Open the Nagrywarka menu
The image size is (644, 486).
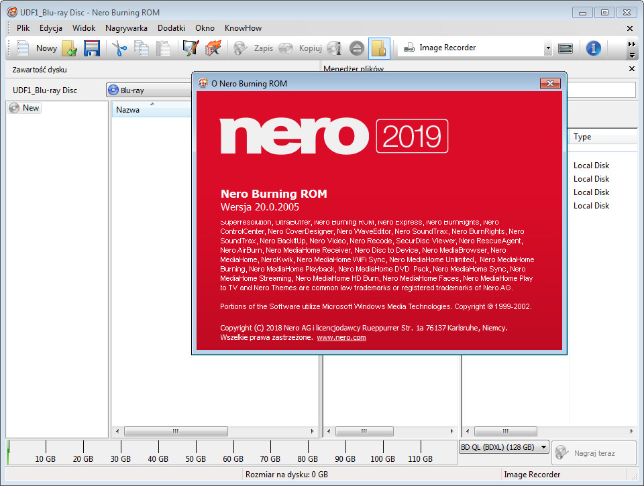(x=126, y=28)
